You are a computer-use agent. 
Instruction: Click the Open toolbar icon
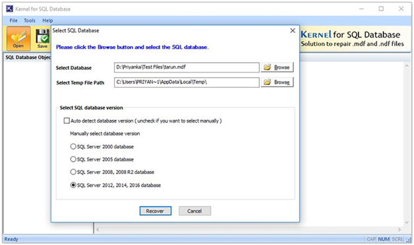click(x=18, y=38)
